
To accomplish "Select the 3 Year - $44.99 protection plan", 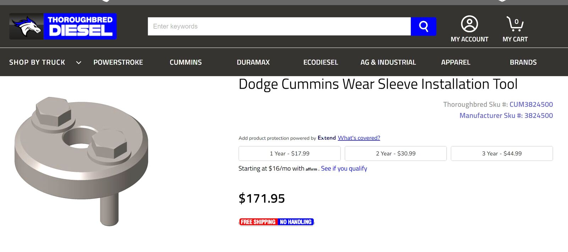I will (502, 153).
